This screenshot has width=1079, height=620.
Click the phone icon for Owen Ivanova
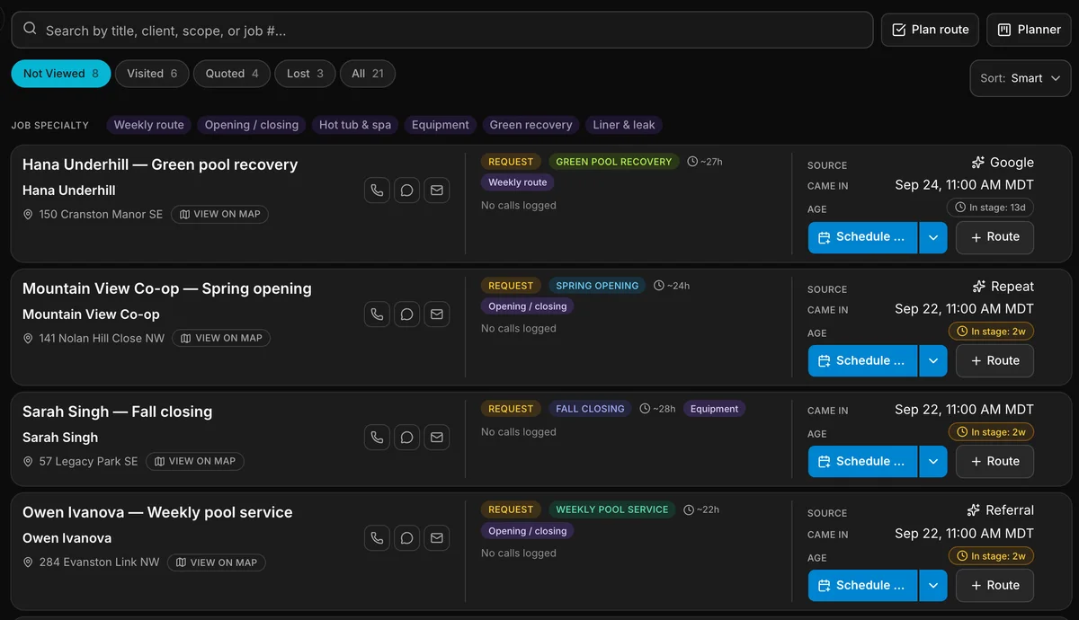377,538
